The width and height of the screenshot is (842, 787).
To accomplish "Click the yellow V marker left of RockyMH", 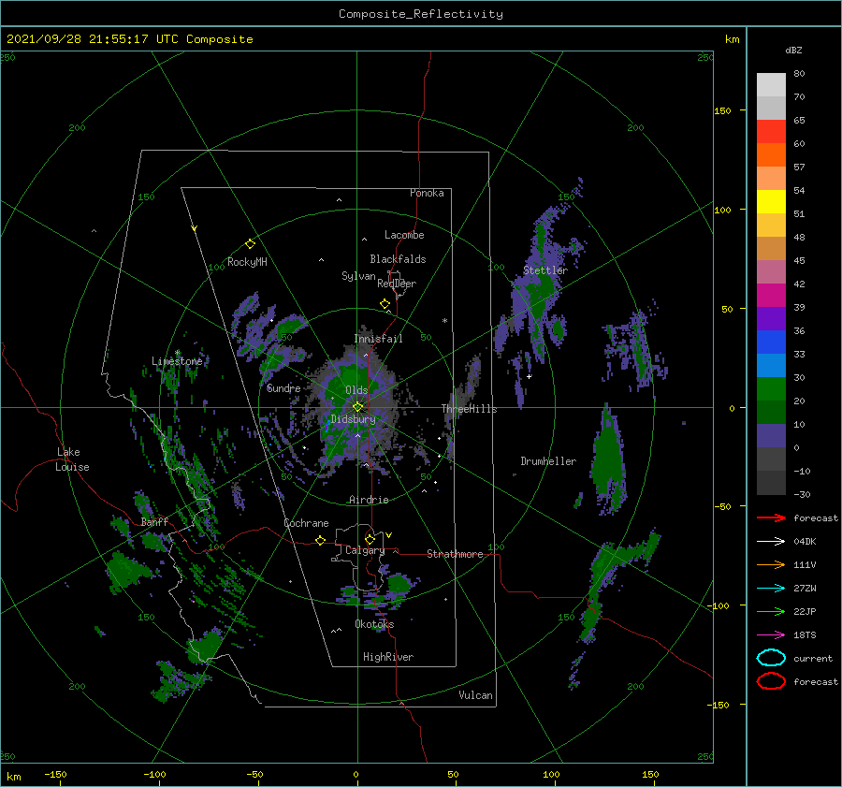I will [x=195, y=228].
